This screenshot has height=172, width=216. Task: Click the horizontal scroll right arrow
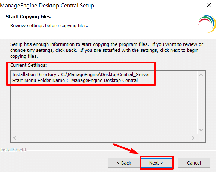coord(193,138)
